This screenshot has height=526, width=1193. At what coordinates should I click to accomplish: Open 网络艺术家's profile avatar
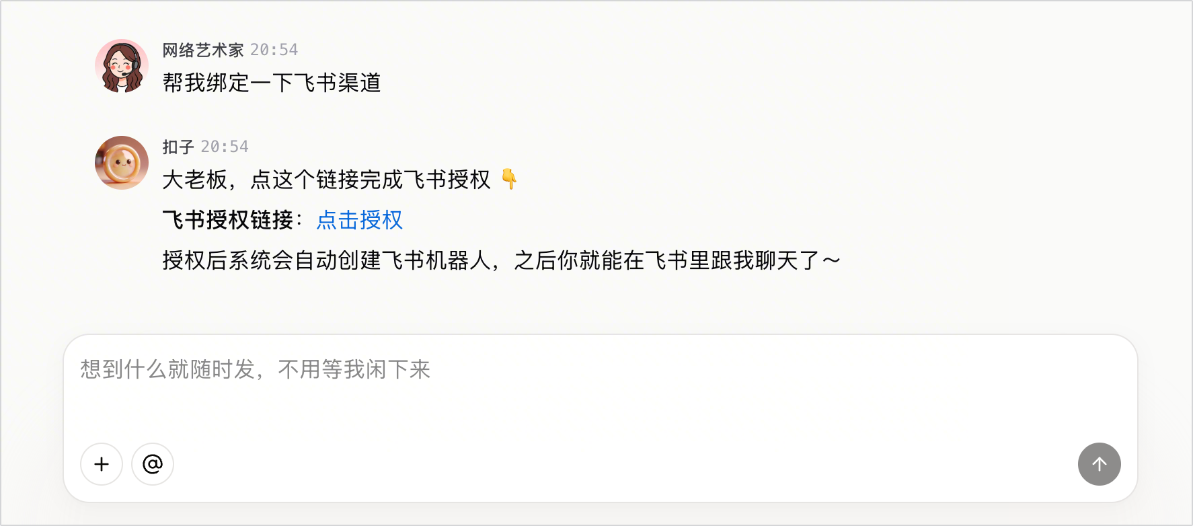click(122, 66)
